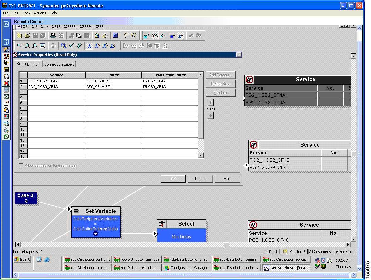Click the Cut scissors toolbar icon

[x=71, y=36]
